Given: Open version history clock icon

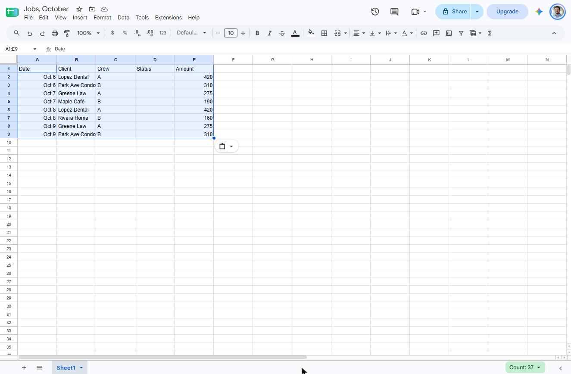Looking at the screenshot, I should pos(375,12).
